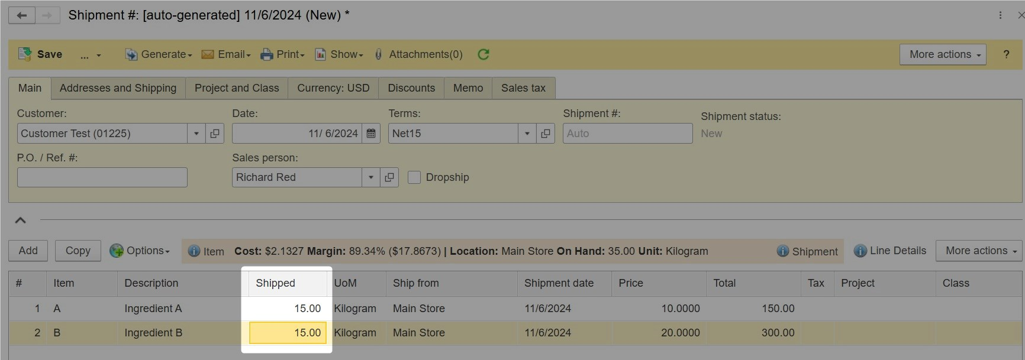The width and height of the screenshot is (1025, 360).
Task: Click the Terms open-link icon
Action: click(x=545, y=134)
